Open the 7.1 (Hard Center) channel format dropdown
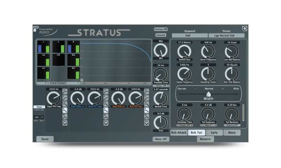This screenshot has height=168, width=281. tap(58, 83)
